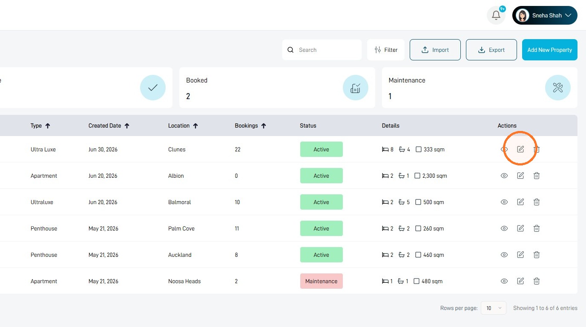Edit the Balmoral property
Screen dimensions: 586x327
(x=520, y=202)
